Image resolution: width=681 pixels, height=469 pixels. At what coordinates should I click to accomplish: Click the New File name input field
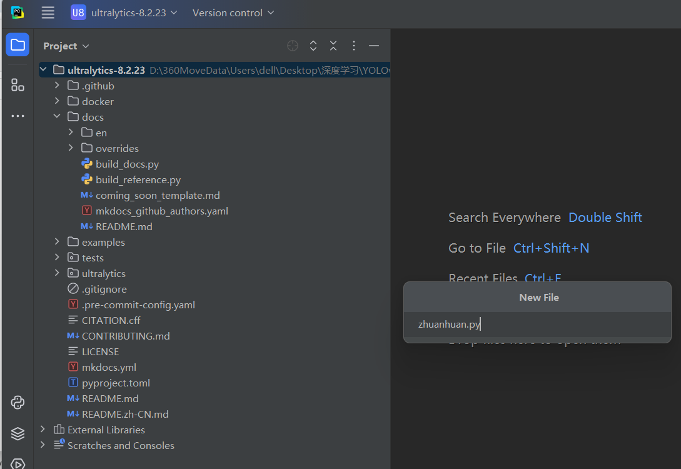(537, 325)
